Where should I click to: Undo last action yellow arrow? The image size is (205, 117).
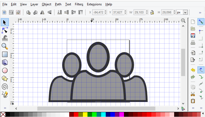193,70
